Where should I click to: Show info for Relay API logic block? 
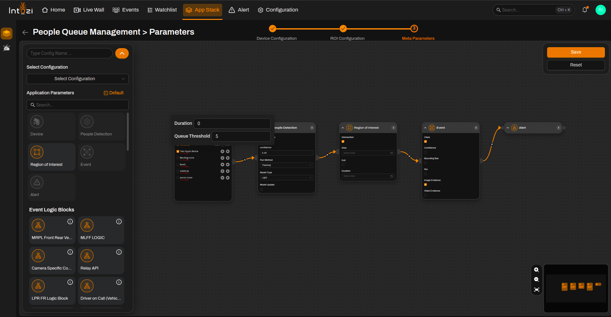point(119,252)
